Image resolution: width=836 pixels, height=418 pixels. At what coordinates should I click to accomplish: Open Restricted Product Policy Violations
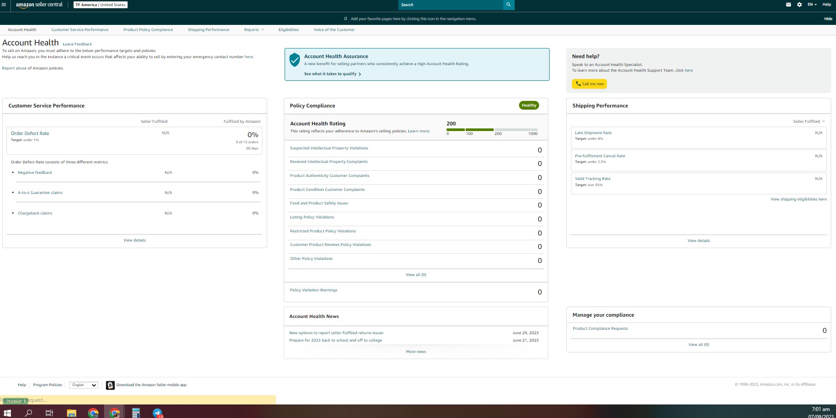323,231
